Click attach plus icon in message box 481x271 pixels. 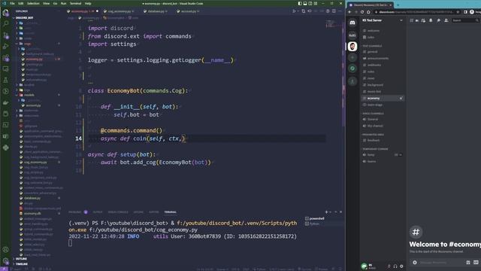tap(415, 263)
